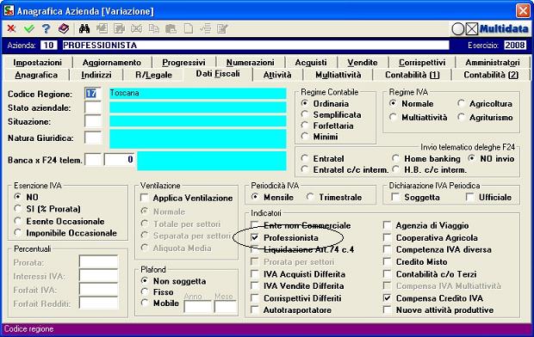Open the Multiattività tab
Image resolution: width=534 pixels, height=337 pixels.
(338, 75)
